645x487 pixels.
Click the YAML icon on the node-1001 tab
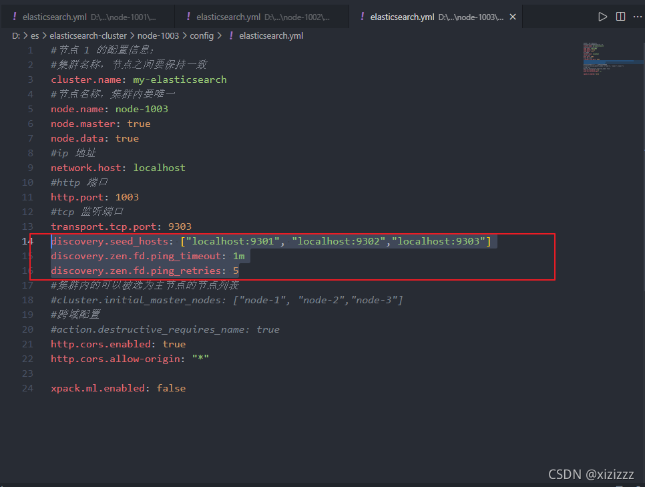[x=15, y=17]
